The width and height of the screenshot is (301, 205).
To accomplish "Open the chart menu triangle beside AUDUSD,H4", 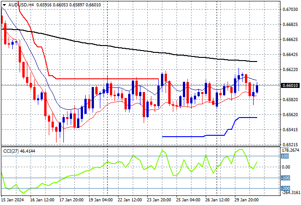I will tap(4, 5).
